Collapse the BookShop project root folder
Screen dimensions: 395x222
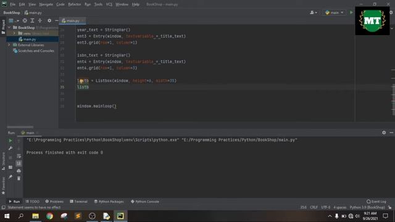tap(9, 27)
